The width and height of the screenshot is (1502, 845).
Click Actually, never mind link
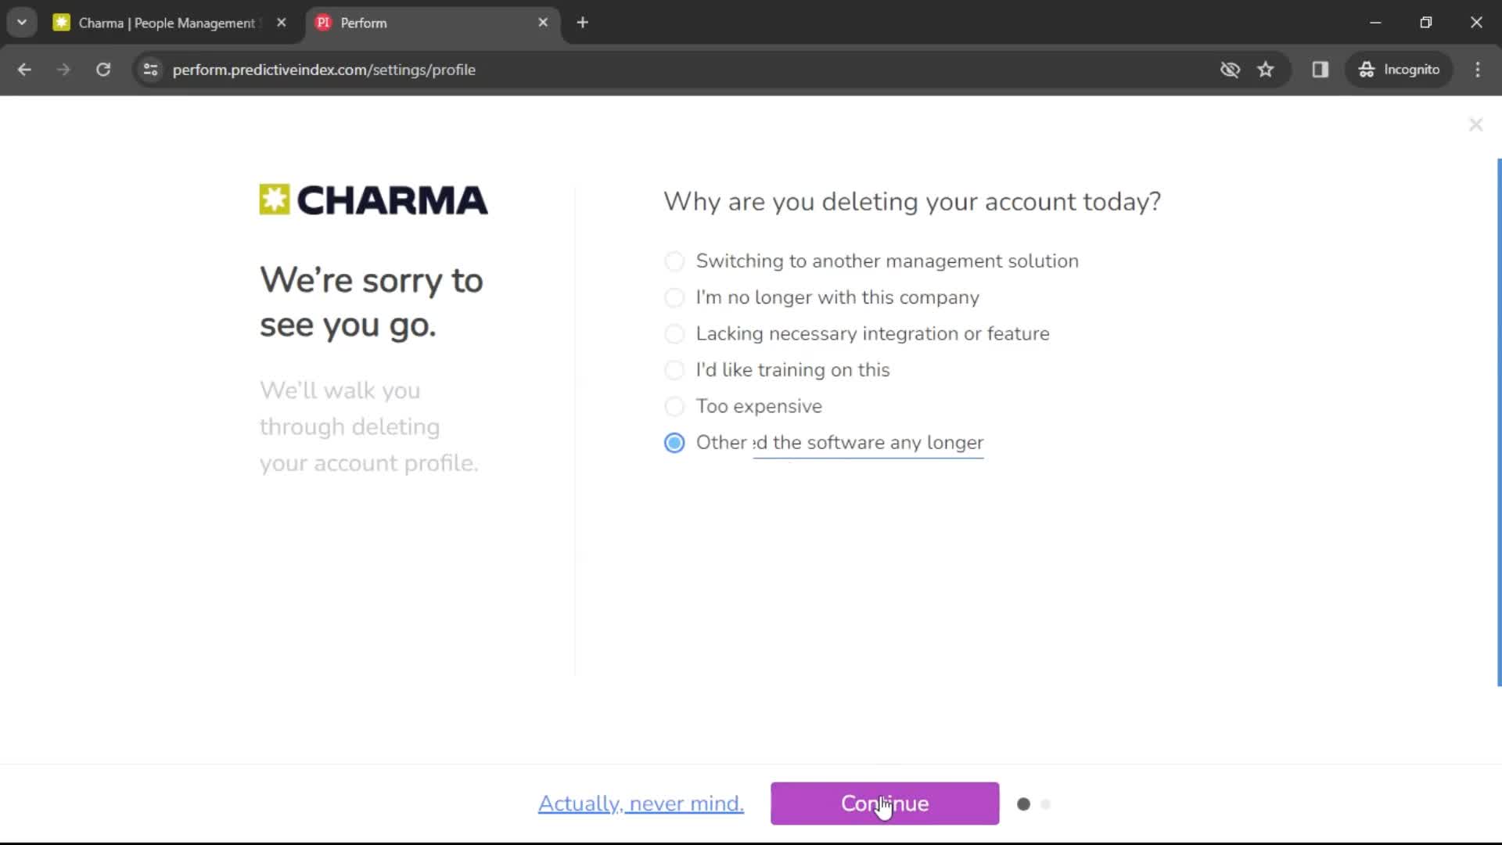641,804
